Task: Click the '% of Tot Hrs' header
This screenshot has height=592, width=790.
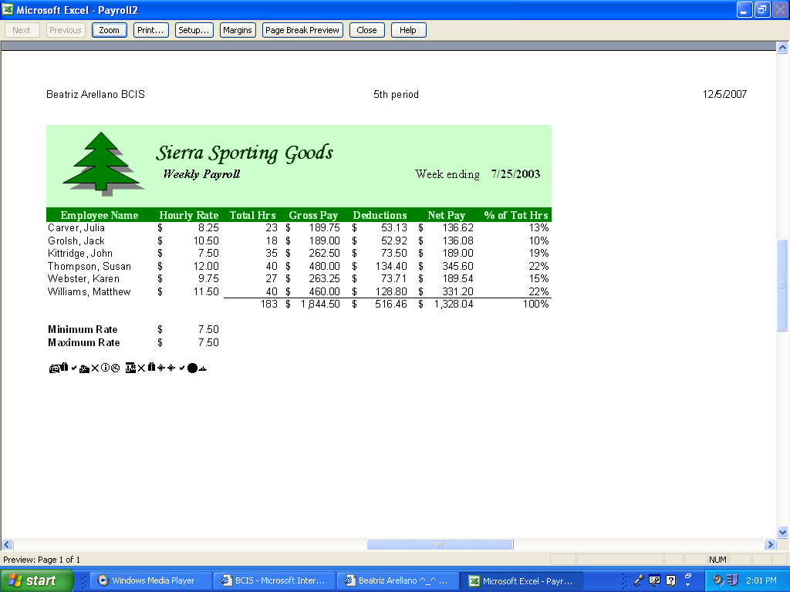Action: (516, 216)
